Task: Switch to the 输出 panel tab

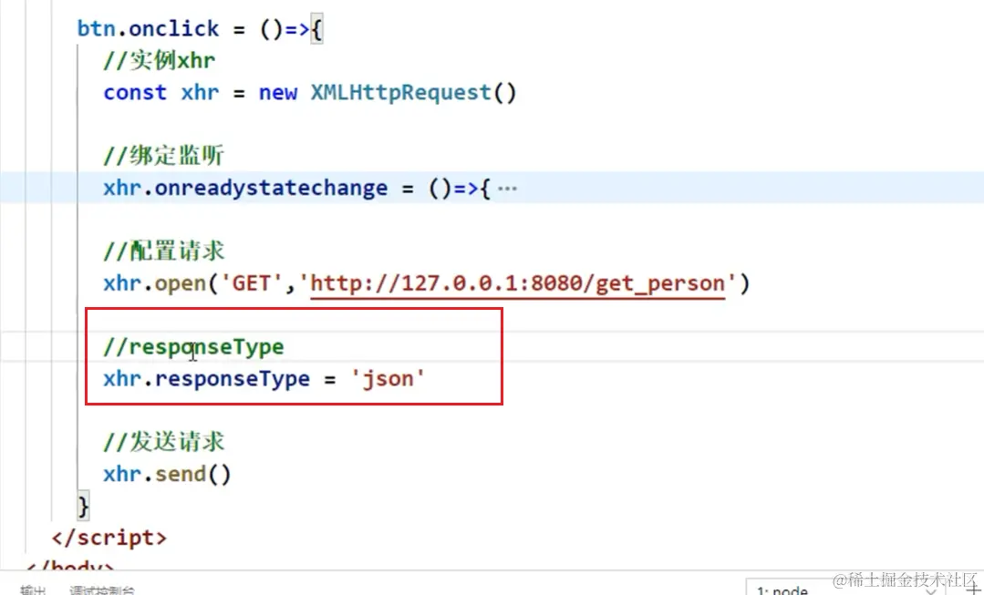Action: (x=33, y=590)
